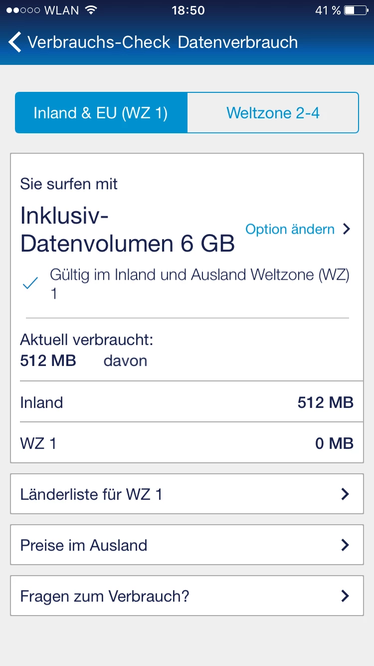The height and width of the screenshot is (666, 374).
Task: Tap the WZ 1 usage row
Action: coord(187,443)
